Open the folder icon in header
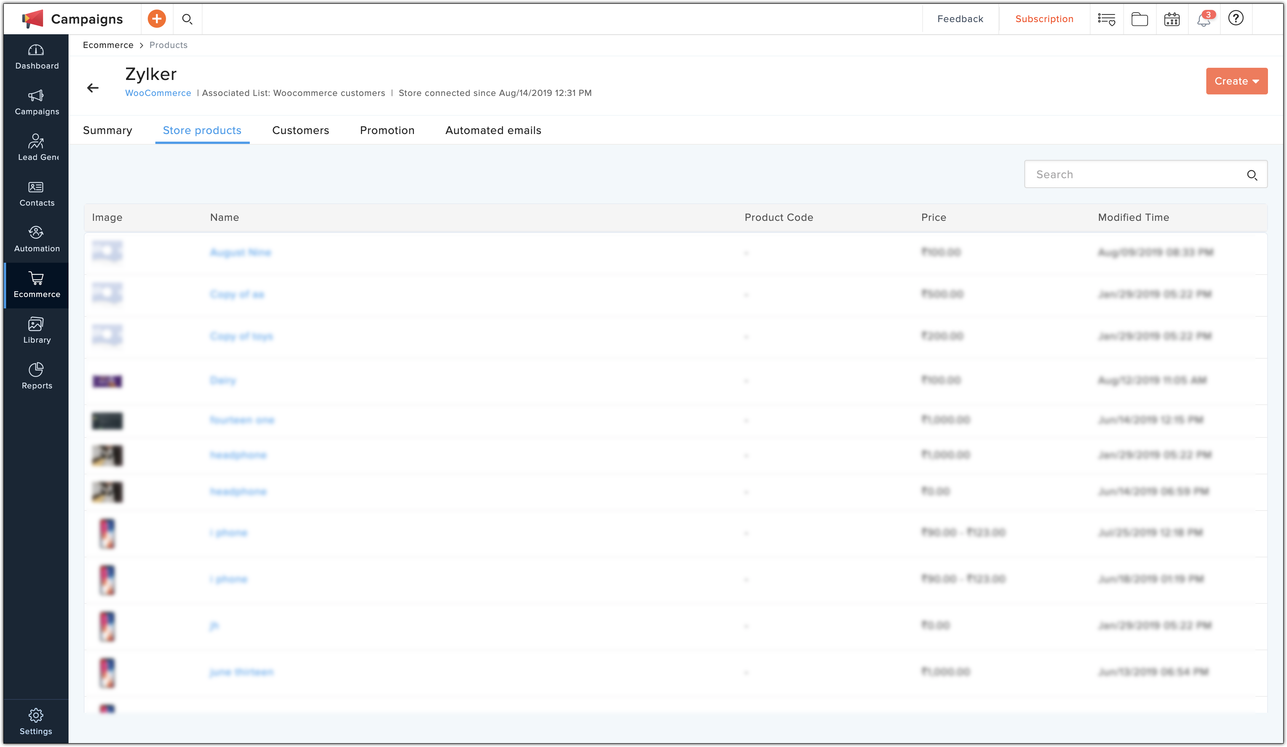 1139,19
